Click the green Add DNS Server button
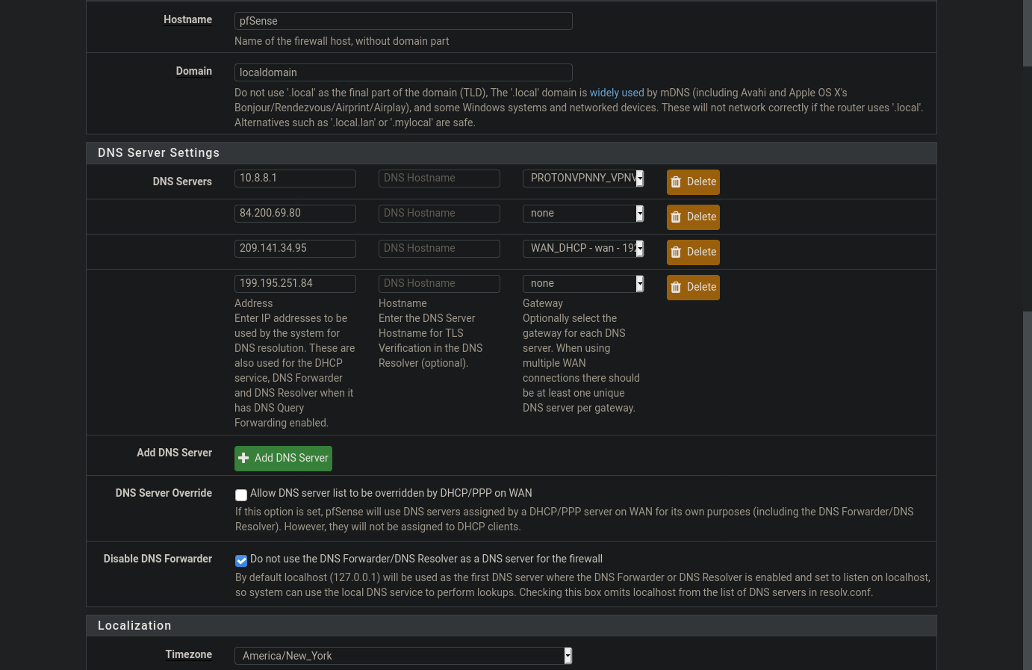 click(x=283, y=458)
